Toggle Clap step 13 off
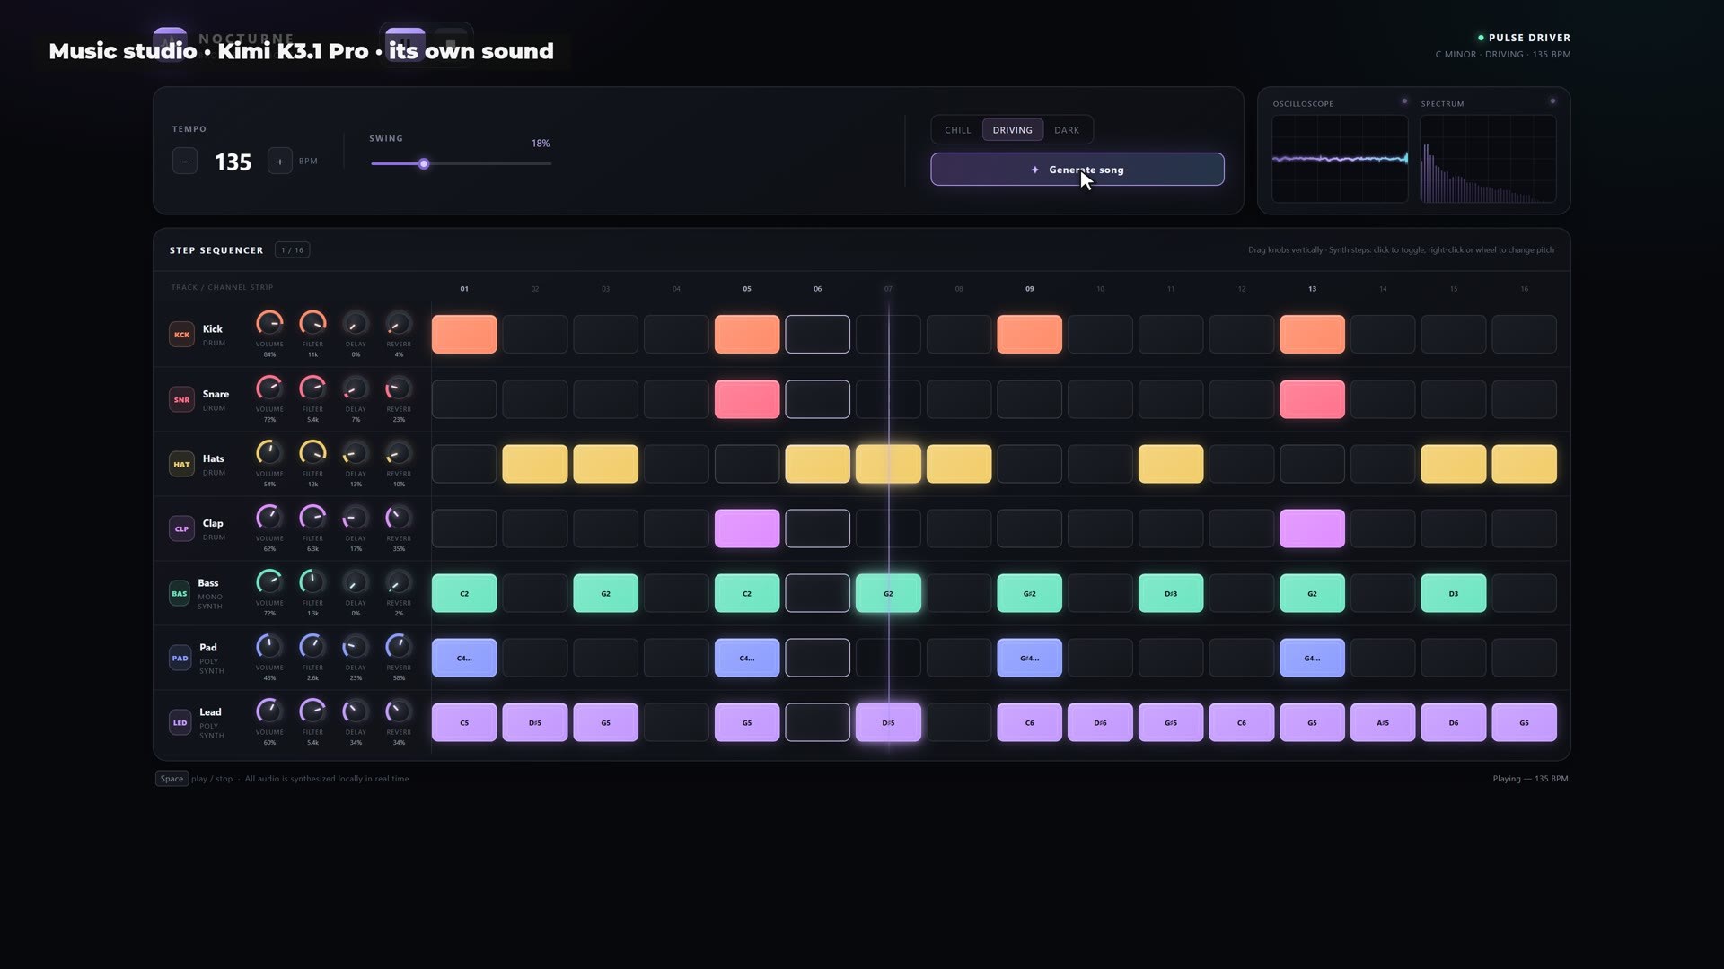The width and height of the screenshot is (1724, 969). coord(1312,528)
